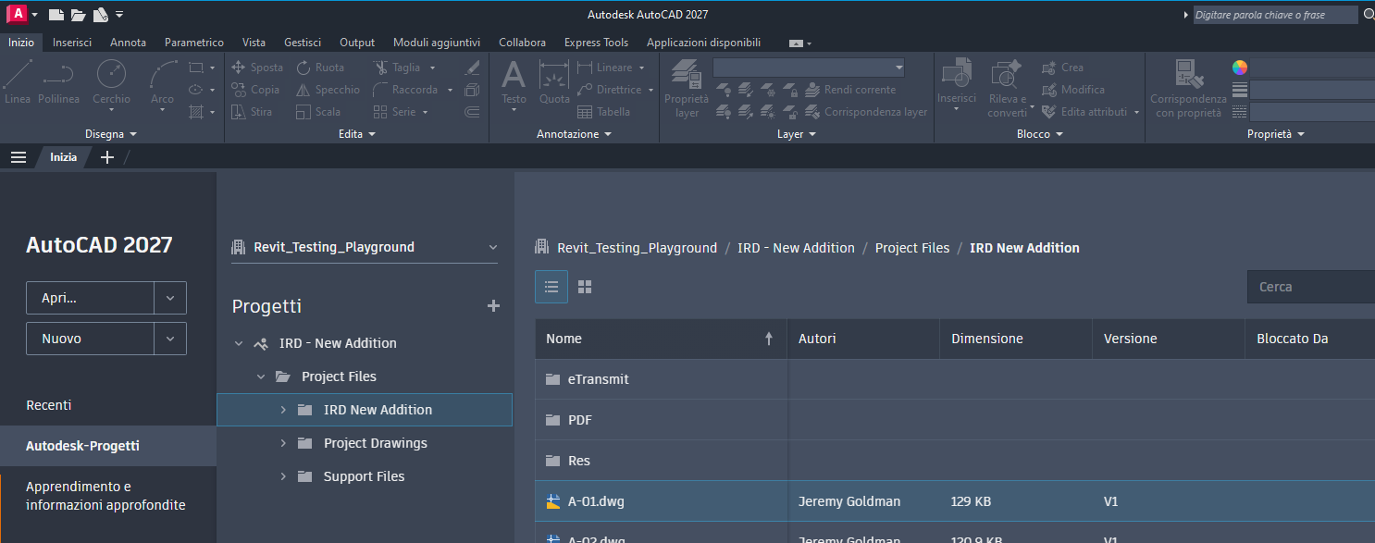Image resolution: width=1375 pixels, height=543 pixels.
Task: Click the Crea block tool
Action: [1062, 68]
